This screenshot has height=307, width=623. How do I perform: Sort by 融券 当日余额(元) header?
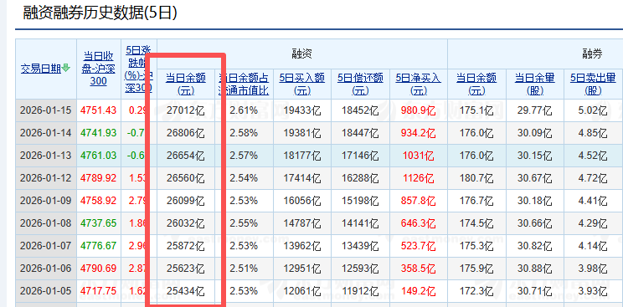point(476,84)
